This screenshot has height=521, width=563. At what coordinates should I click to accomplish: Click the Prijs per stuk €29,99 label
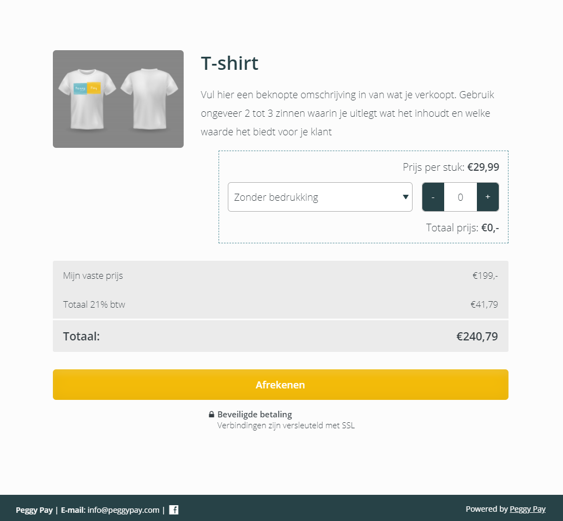[451, 167]
